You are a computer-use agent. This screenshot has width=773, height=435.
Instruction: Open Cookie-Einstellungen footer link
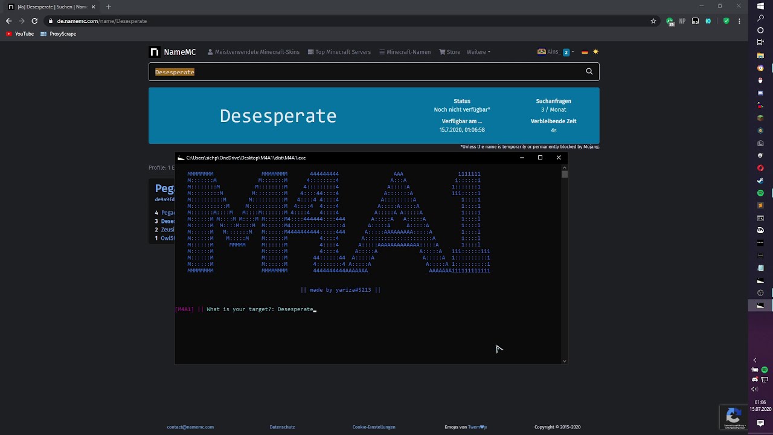click(x=374, y=427)
